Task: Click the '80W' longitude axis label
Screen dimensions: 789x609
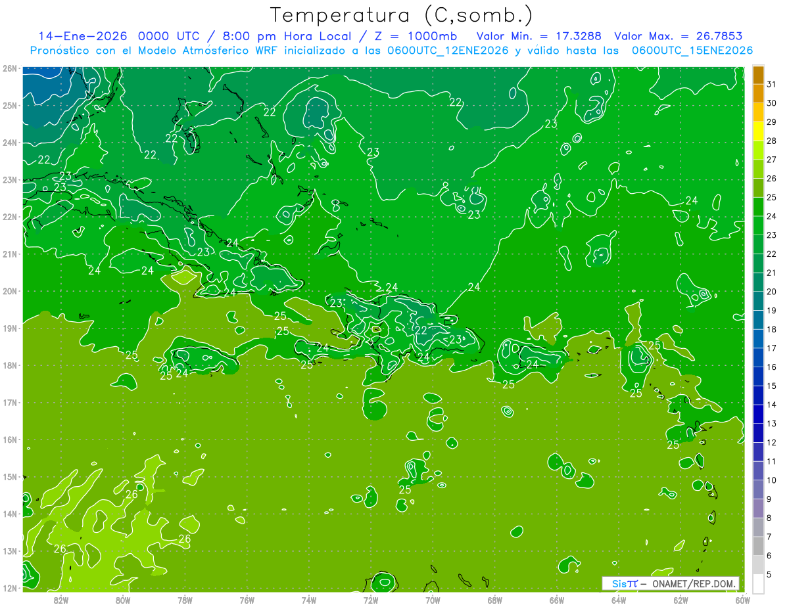Action: pos(123,600)
